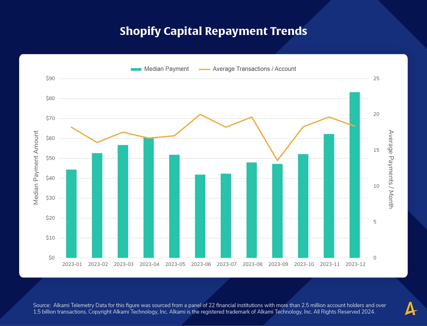This screenshot has width=427, height=326.
Task: Click the line's 2023-12 end point
Action: point(355,126)
